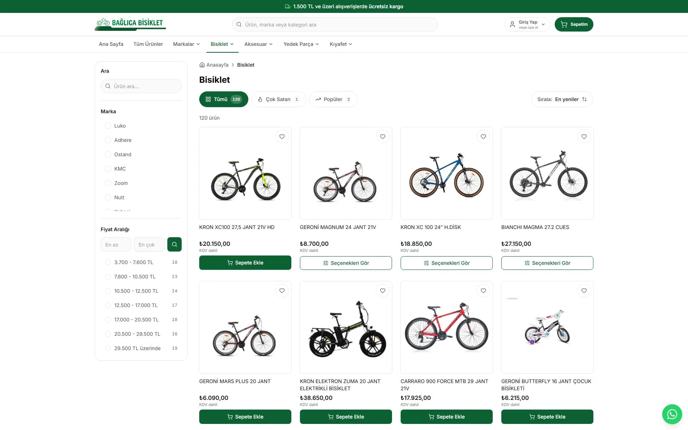Click En çok maximum price field
The height and width of the screenshot is (430, 688).
(x=149, y=244)
